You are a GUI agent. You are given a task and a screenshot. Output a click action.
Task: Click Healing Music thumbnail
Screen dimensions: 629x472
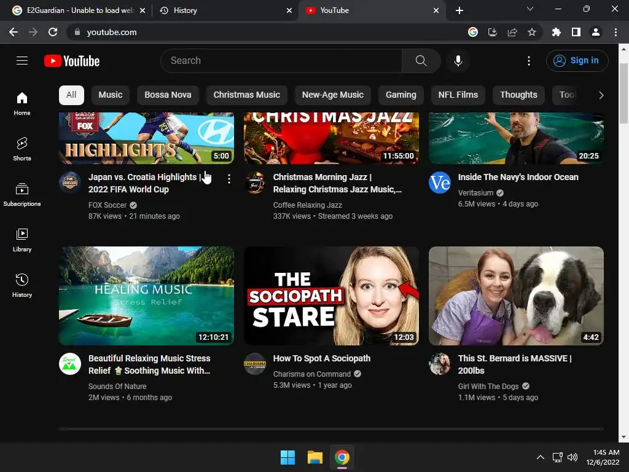[x=146, y=296]
